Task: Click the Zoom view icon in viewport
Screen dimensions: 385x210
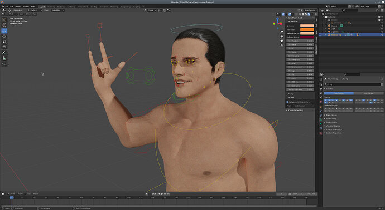Action: pyautogui.click(x=282, y=32)
